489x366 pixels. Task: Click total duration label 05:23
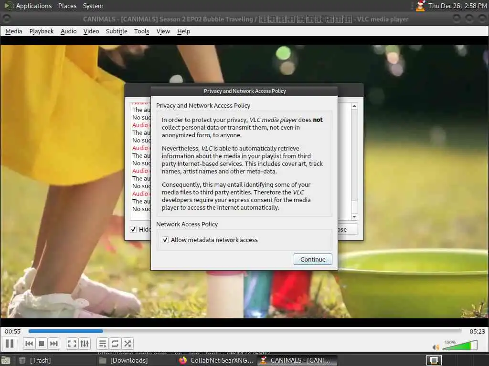pyautogui.click(x=477, y=332)
